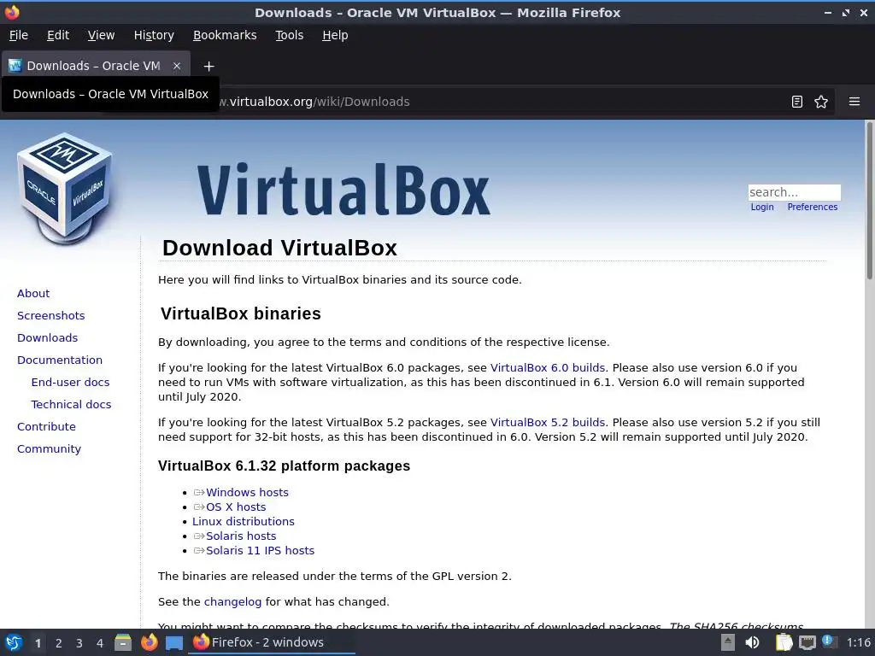Click the VirtualBox cube logo
Image resolution: width=875 pixels, height=656 pixels.
[x=65, y=188]
